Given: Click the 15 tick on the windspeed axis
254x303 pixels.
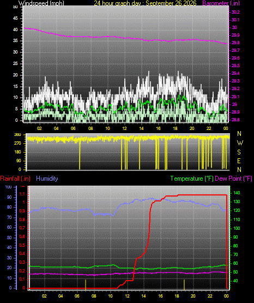Looking at the screenshot, I should pyautogui.click(x=15, y=86).
